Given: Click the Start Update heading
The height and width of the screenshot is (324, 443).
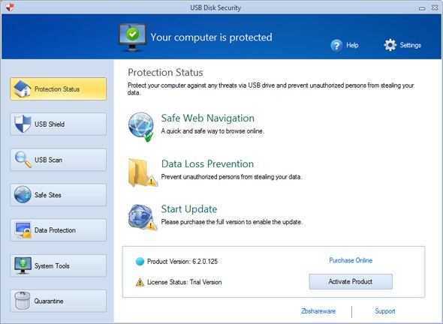Looking at the screenshot, I should [189, 209].
